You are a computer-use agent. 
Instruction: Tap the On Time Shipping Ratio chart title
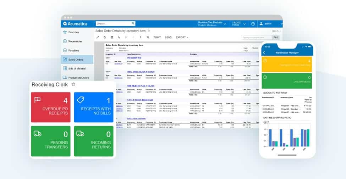coord(277,118)
